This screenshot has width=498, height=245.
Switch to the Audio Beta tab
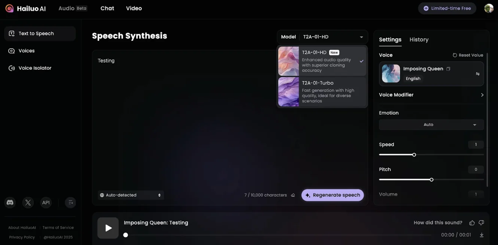coord(73,8)
